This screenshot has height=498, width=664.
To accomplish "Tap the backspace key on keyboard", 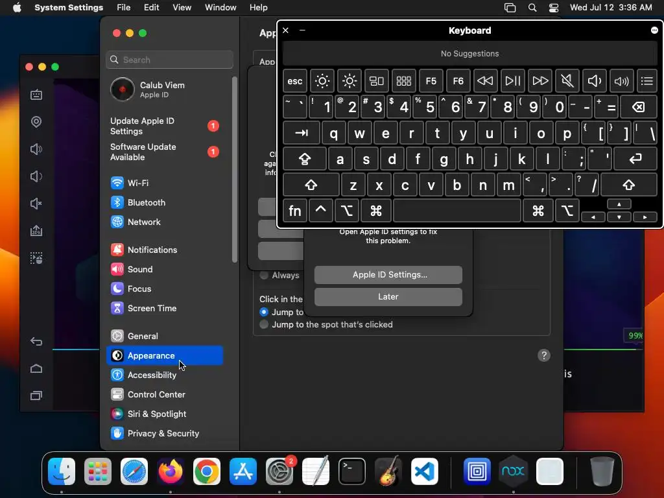I will pos(639,107).
